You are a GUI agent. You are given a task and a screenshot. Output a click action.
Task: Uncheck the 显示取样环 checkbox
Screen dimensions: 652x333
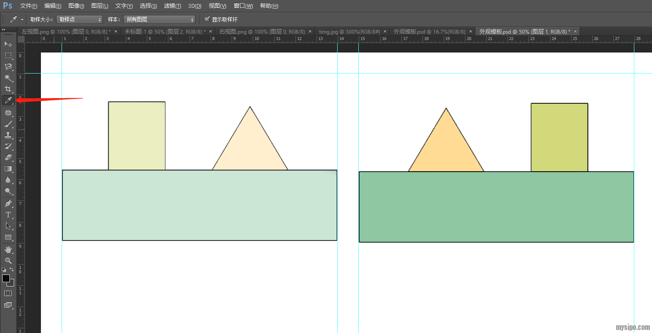pyautogui.click(x=207, y=19)
